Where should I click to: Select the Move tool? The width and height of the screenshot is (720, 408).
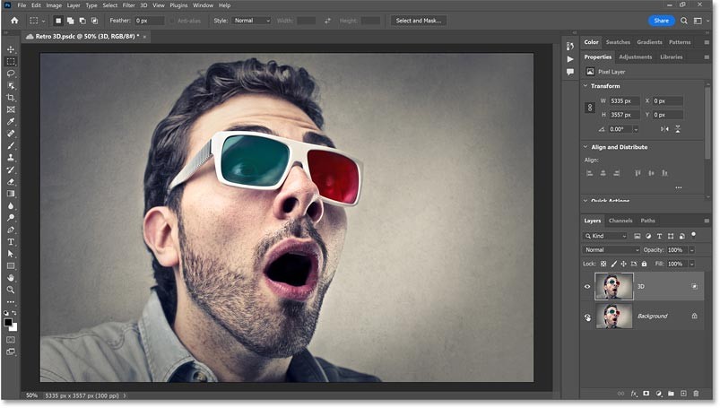pos(11,49)
